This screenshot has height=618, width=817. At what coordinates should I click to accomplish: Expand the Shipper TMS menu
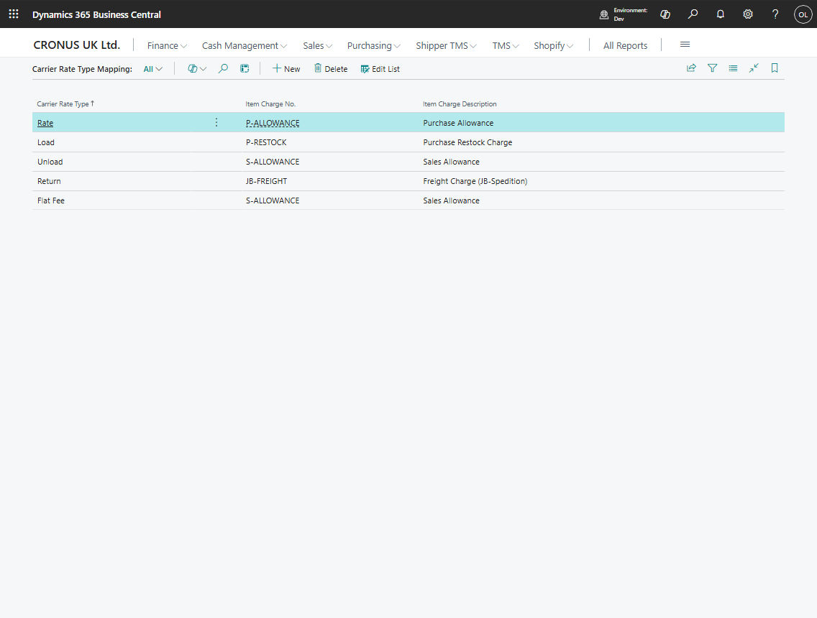tap(446, 46)
